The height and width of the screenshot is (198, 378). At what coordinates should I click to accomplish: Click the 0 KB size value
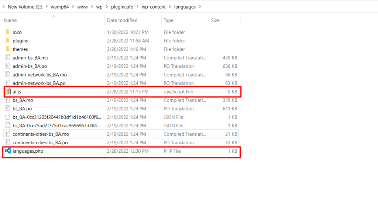click(233, 92)
